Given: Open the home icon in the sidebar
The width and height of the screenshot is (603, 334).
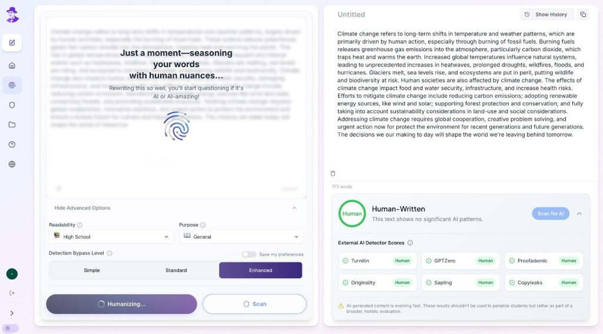Looking at the screenshot, I should tap(12, 65).
